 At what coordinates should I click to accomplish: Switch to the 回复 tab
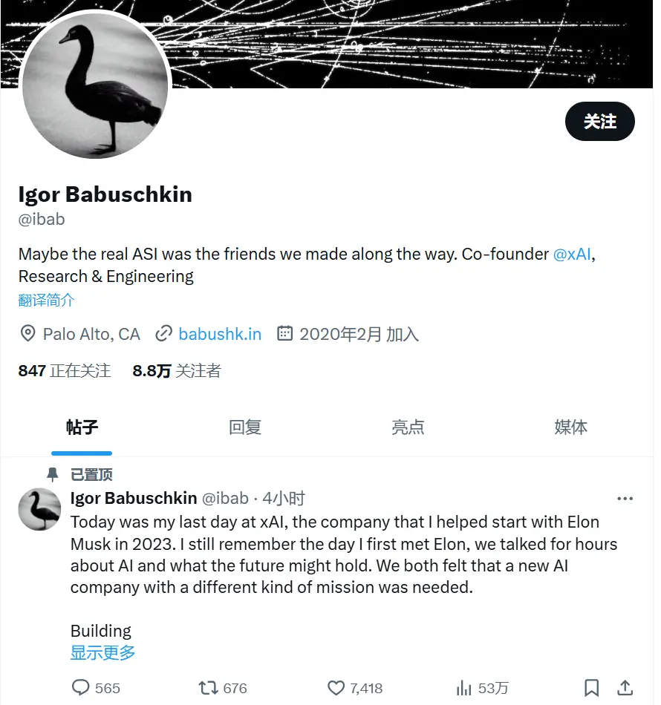pyautogui.click(x=245, y=427)
